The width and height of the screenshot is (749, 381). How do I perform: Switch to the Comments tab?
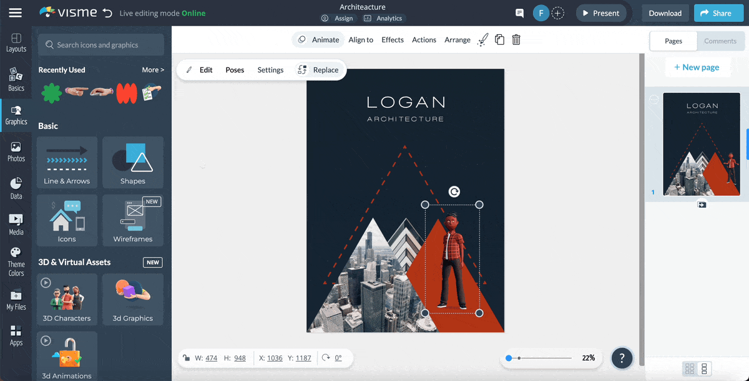pyautogui.click(x=720, y=41)
